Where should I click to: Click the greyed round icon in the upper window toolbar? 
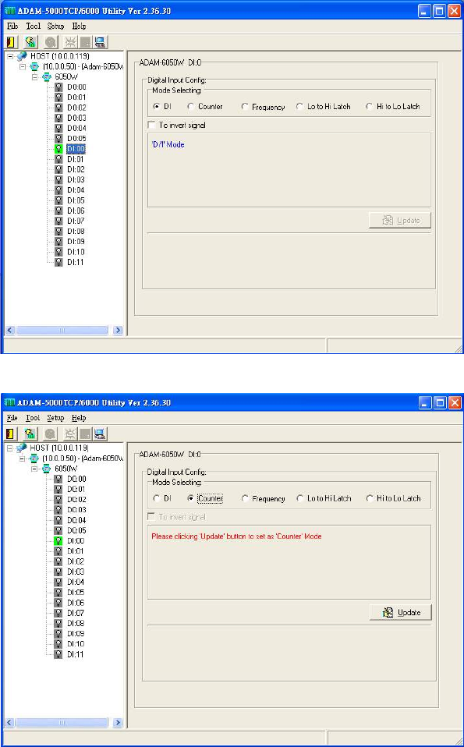[51, 42]
